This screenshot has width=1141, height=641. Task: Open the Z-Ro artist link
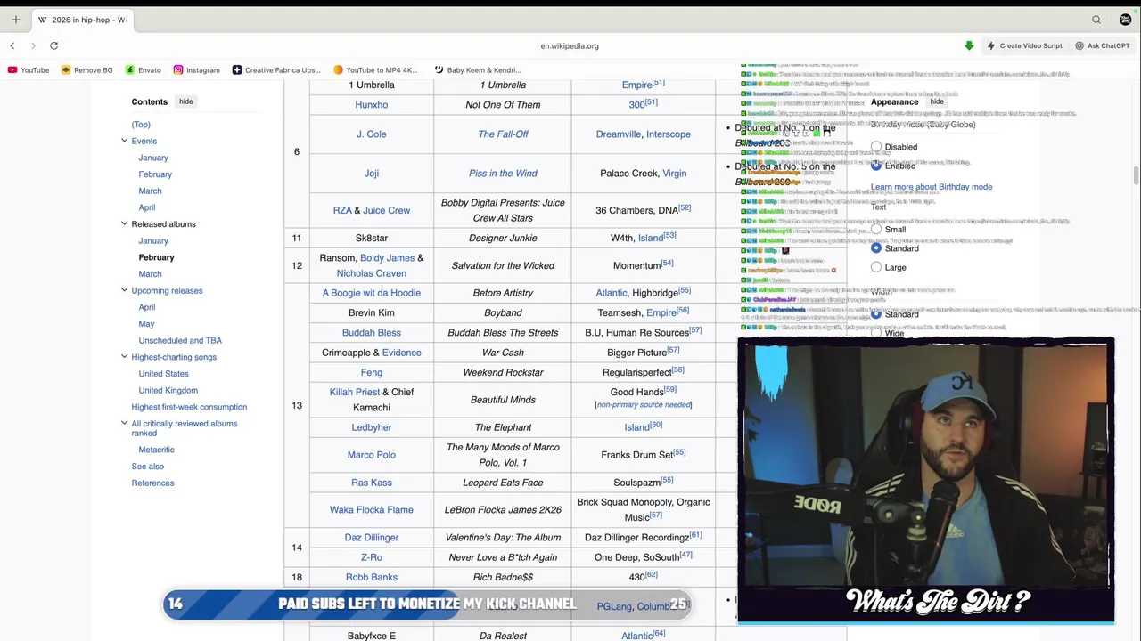pyautogui.click(x=372, y=557)
